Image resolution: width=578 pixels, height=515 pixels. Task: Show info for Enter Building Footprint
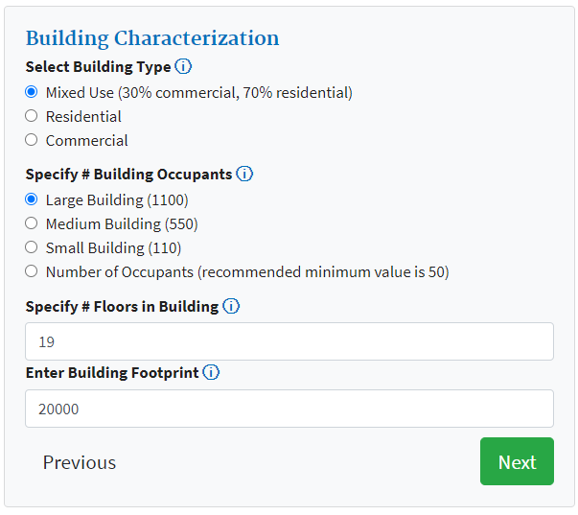point(211,373)
